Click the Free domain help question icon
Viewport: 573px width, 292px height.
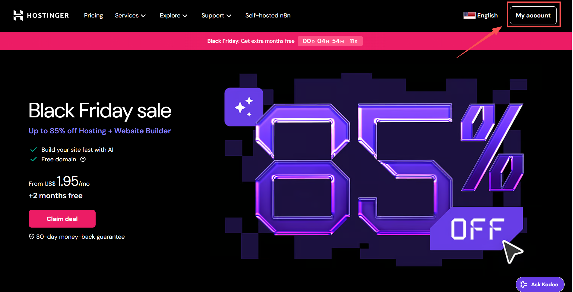tap(83, 159)
